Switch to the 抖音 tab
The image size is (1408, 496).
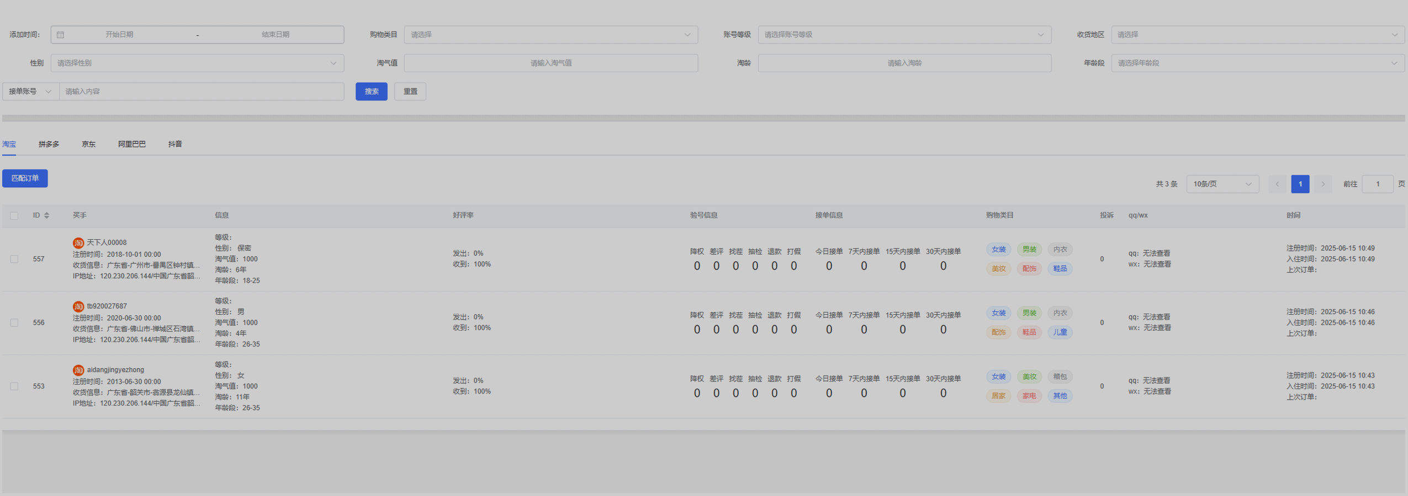coord(175,144)
